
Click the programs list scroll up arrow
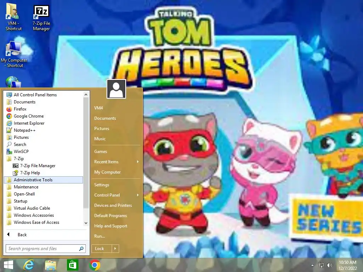tap(86, 95)
